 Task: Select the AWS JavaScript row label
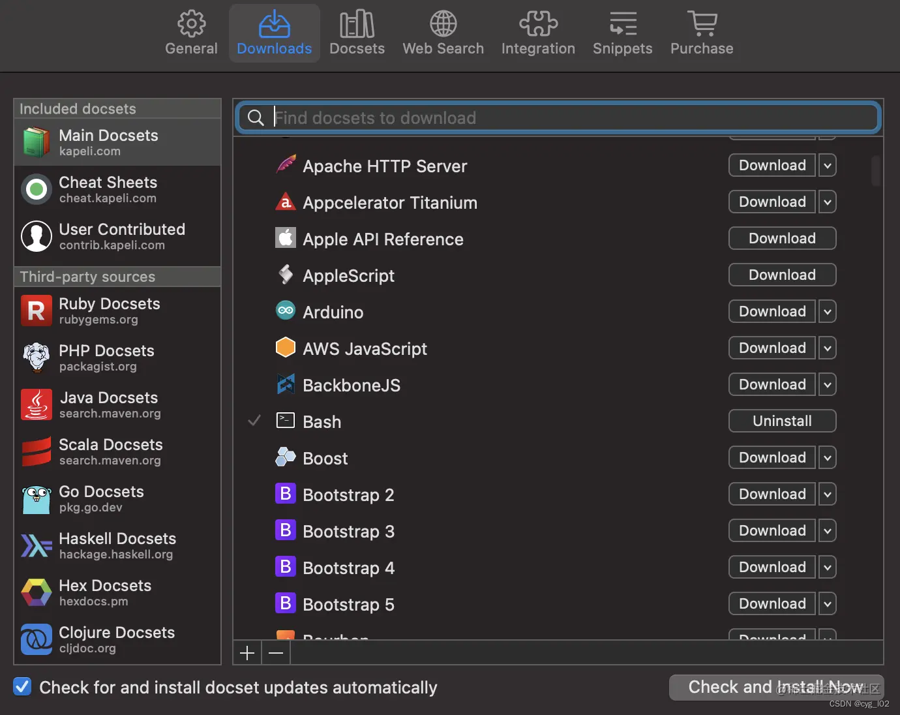point(365,348)
